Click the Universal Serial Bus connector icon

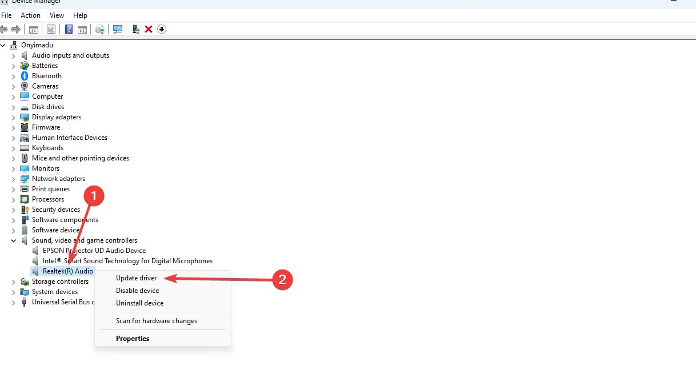pos(25,302)
